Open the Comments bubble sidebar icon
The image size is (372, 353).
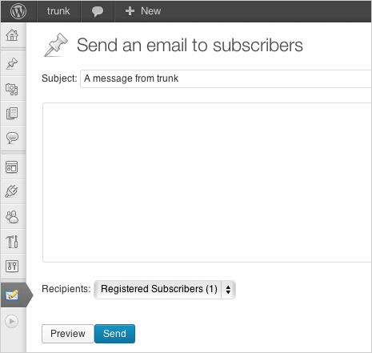pos(12,138)
